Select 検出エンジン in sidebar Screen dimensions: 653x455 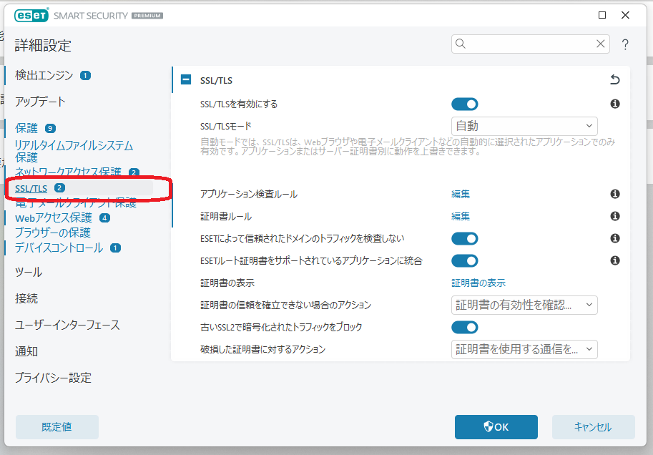(x=44, y=75)
